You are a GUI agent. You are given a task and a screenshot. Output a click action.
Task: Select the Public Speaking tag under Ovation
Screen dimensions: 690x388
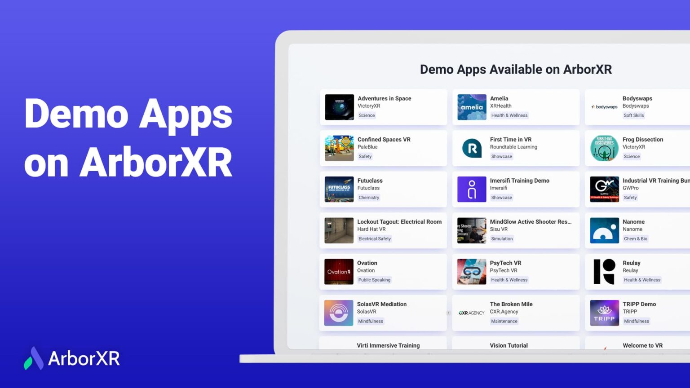[x=374, y=280]
